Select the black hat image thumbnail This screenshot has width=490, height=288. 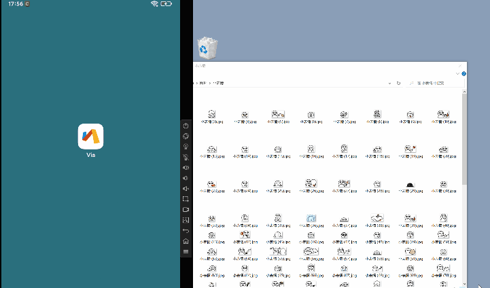[410, 185]
